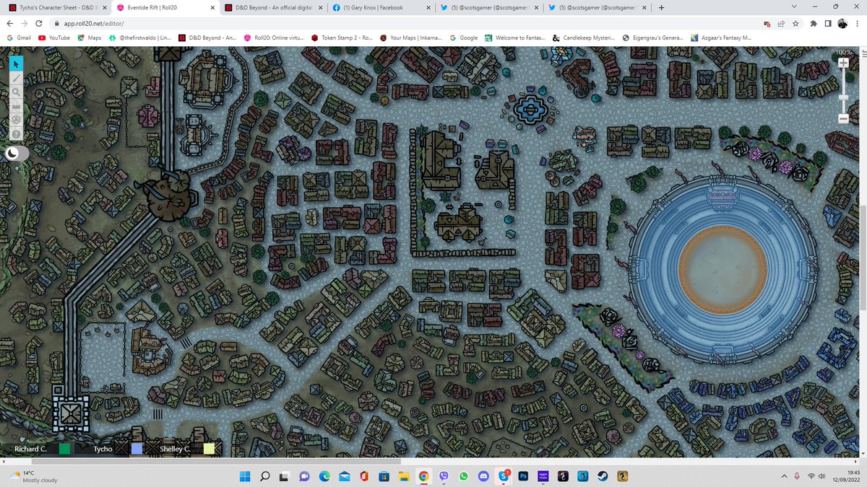Open the @thefirstwaldo bookmark
Image resolution: width=867 pixels, height=487 pixels.
[x=140, y=38]
